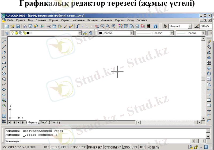The height and width of the screenshot is (150, 214).
Task: Toggle СЕТКА grid display
Action: (x=55, y=147)
